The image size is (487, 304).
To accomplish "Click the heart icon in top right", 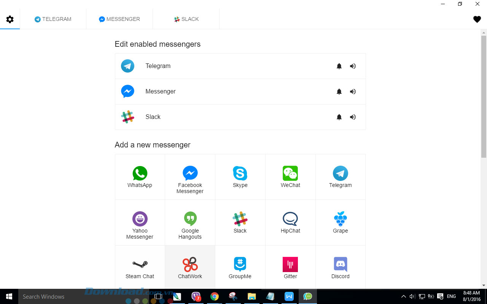I will (x=477, y=19).
